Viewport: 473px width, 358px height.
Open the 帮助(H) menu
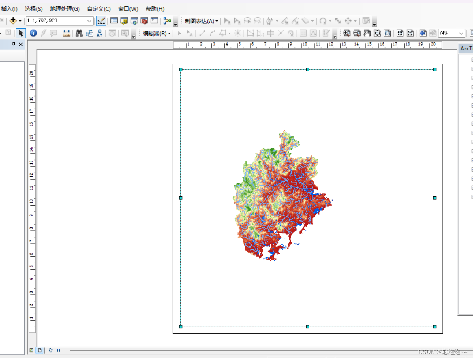click(x=155, y=9)
